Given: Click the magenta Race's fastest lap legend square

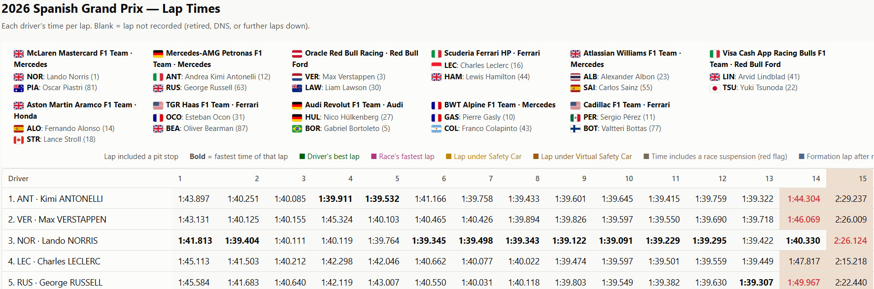Looking at the screenshot, I should tap(374, 157).
